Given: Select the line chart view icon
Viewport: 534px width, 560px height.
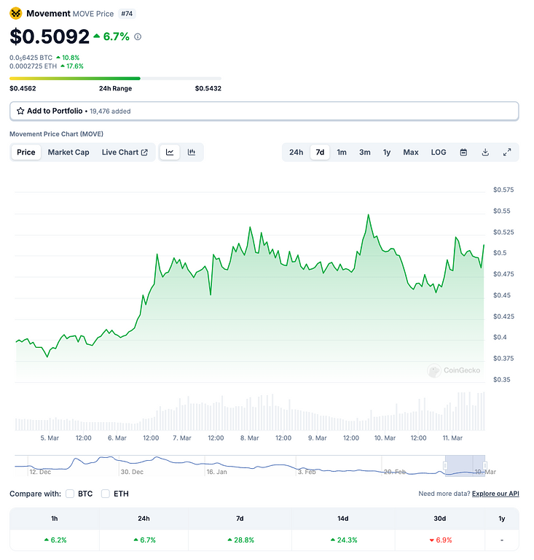Looking at the screenshot, I should click(x=170, y=152).
